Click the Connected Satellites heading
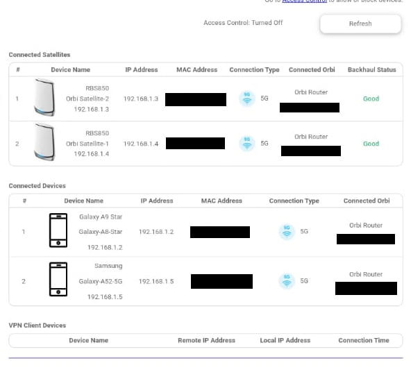Viewport: 420px width, 388px height. pos(40,55)
